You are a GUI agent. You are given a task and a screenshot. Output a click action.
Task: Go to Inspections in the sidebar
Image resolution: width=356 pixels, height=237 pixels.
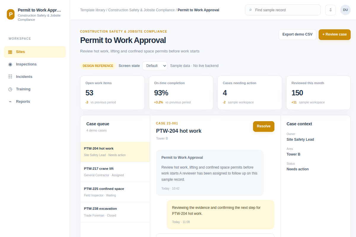coord(35,64)
